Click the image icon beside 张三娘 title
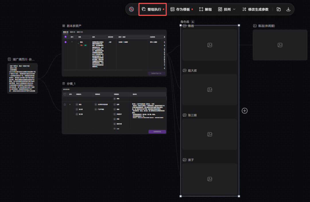Viewport: 310px width, 202px height. coord(185,115)
